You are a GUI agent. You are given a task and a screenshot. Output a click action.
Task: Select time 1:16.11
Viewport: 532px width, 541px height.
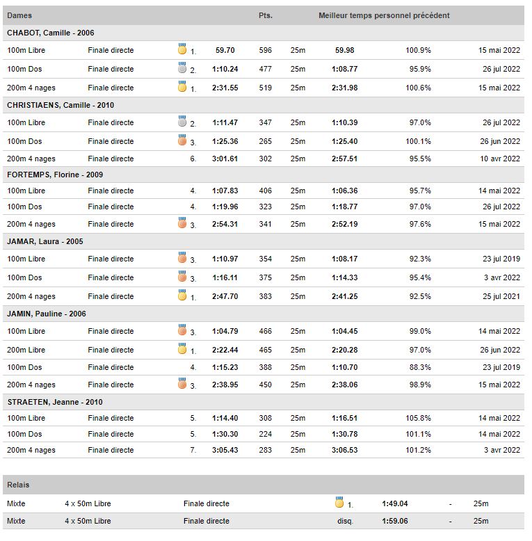[x=225, y=277]
